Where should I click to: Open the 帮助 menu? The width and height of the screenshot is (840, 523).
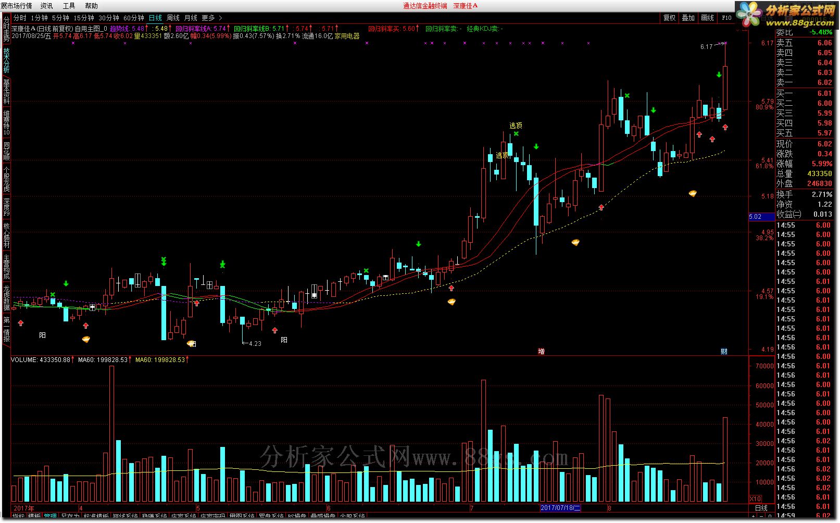coord(91,6)
